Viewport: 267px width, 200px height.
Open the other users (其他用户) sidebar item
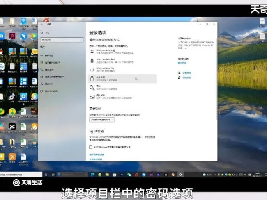(x=47, y=84)
